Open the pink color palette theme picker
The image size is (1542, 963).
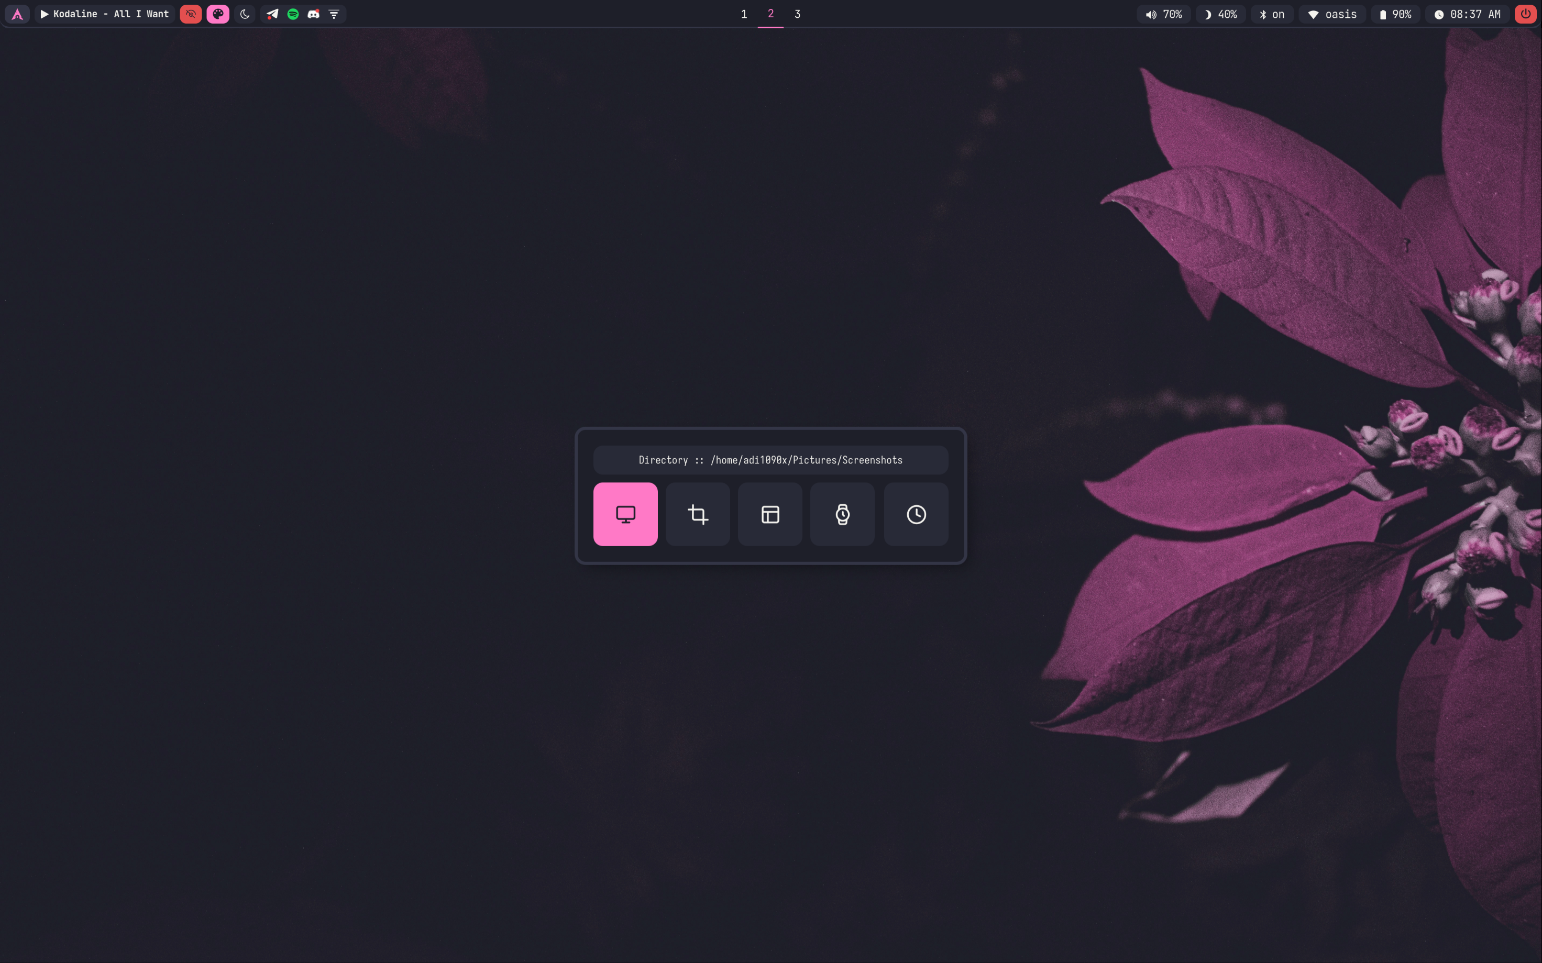coord(218,14)
